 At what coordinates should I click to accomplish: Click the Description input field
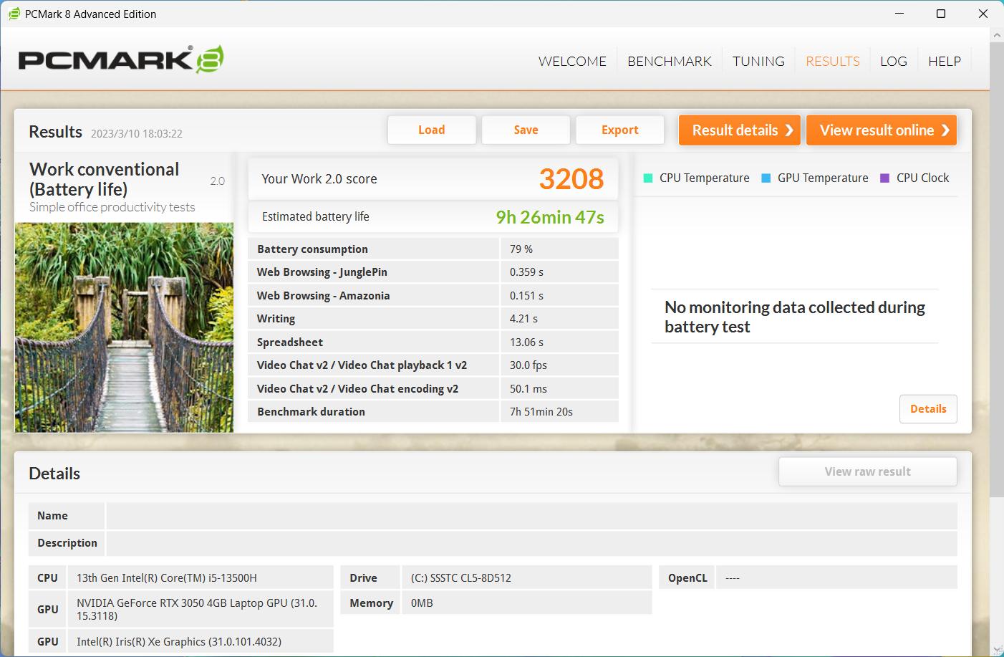coord(531,543)
